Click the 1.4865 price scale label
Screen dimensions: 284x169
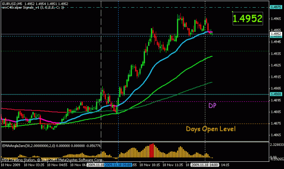tap(276, 135)
